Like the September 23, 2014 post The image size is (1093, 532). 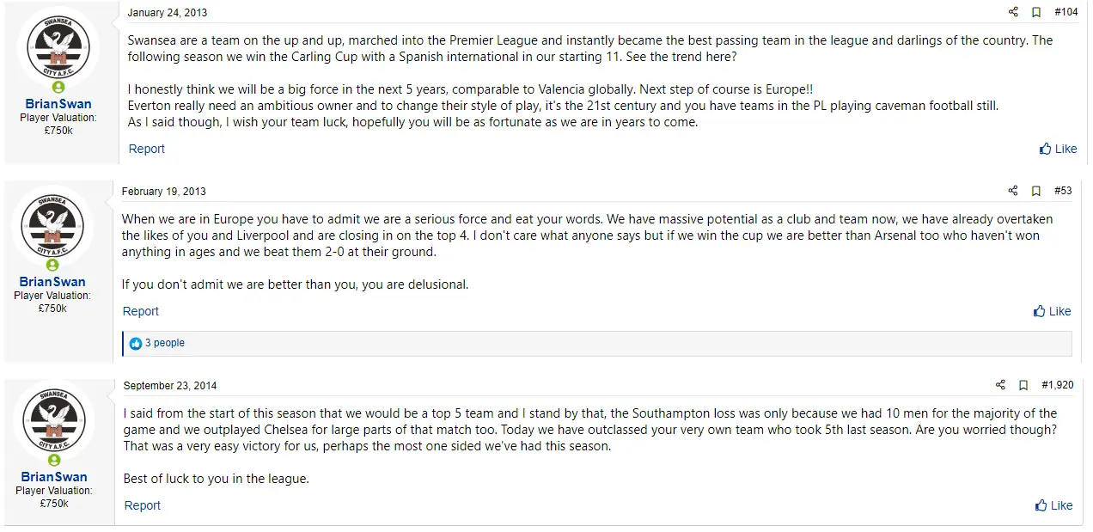1054,505
